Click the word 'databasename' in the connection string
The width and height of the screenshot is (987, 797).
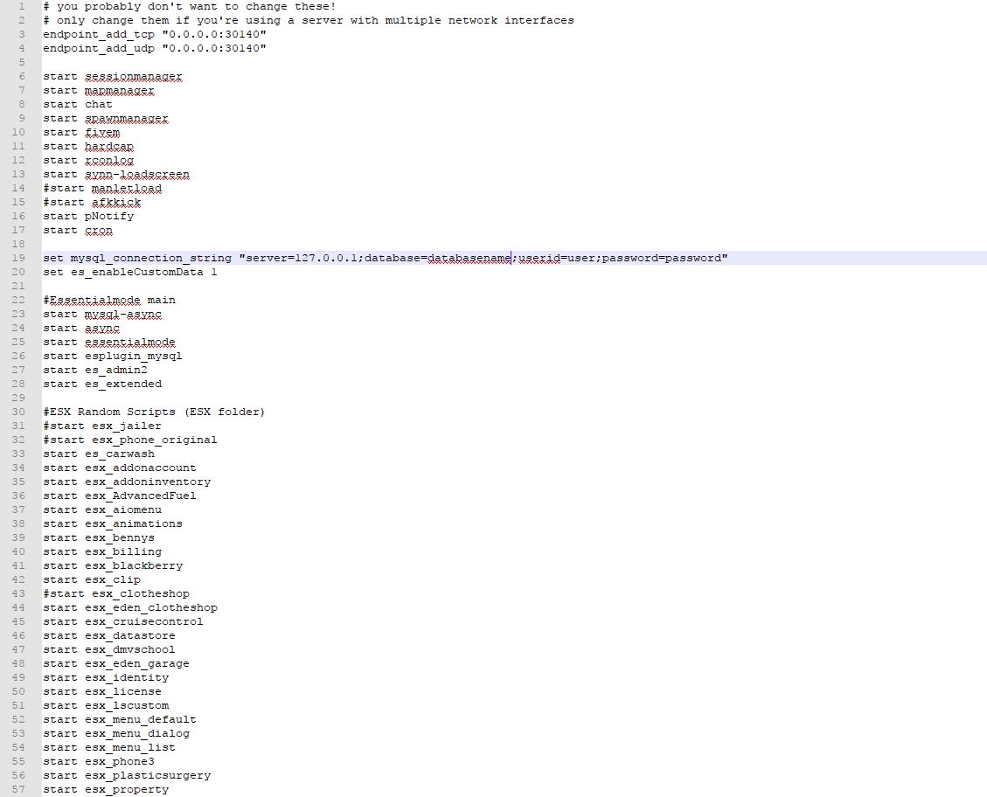[x=469, y=258]
